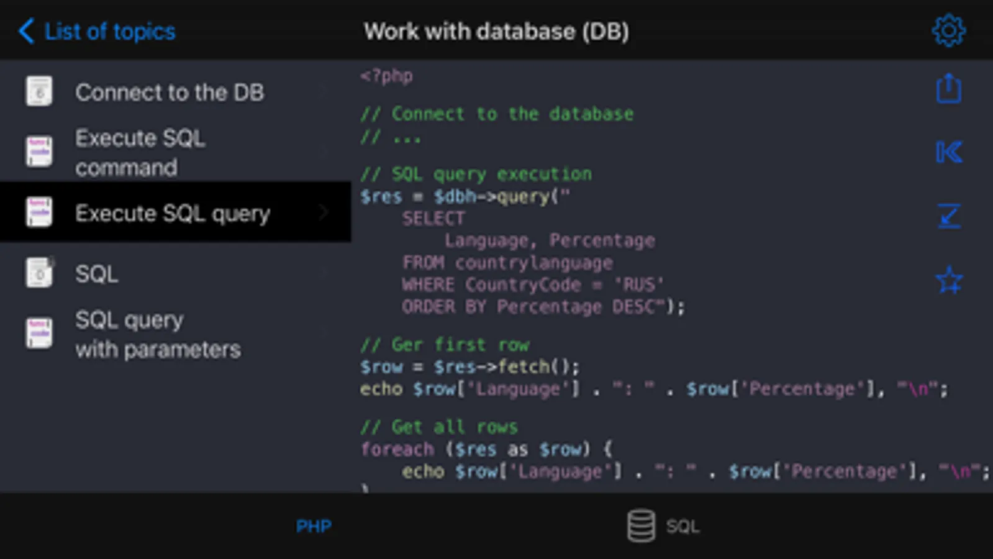The height and width of the screenshot is (559, 993).
Task: Click the comment // Connect to the database
Action: (497, 114)
